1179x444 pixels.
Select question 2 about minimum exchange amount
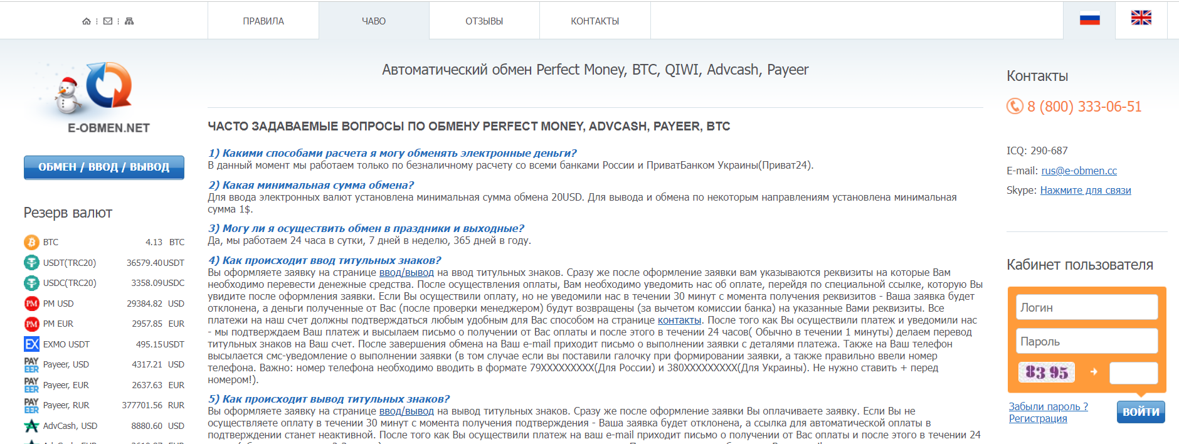coord(311,185)
